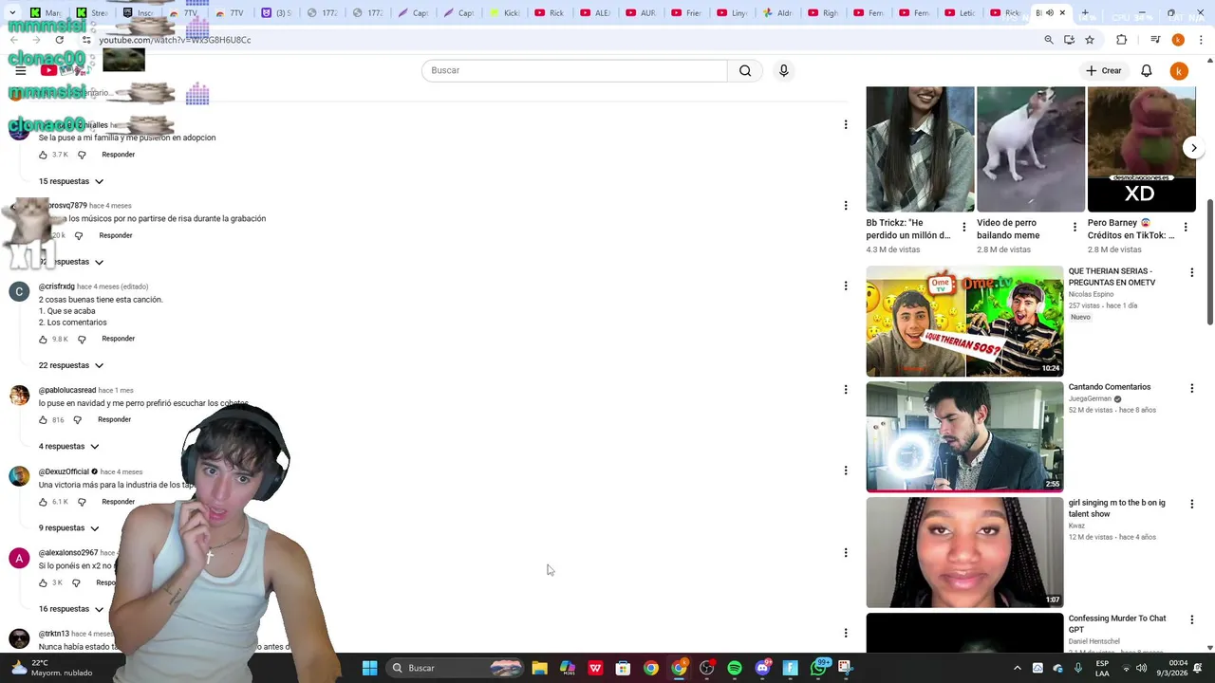Start a voice search with the microphone
1215x683 pixels.
pos(783,70)
